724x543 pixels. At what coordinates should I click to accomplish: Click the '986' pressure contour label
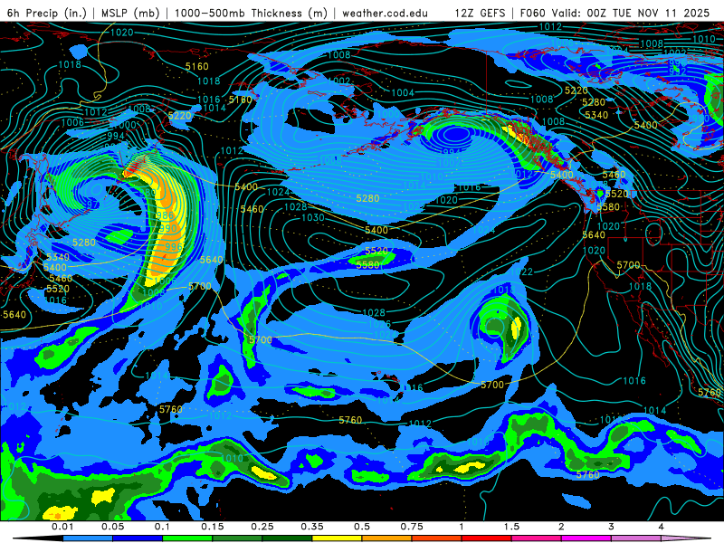click(x=165, y=215)
